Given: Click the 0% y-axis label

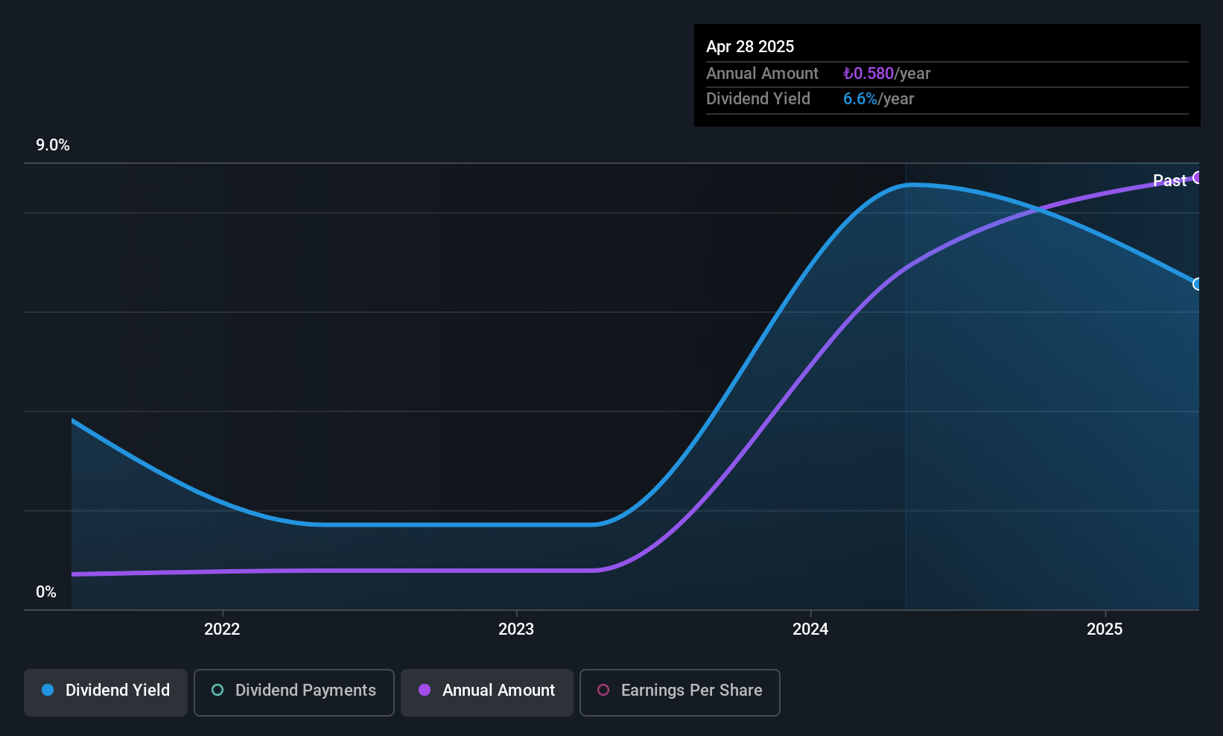Looking at the screenshot, I should (46, 592).
